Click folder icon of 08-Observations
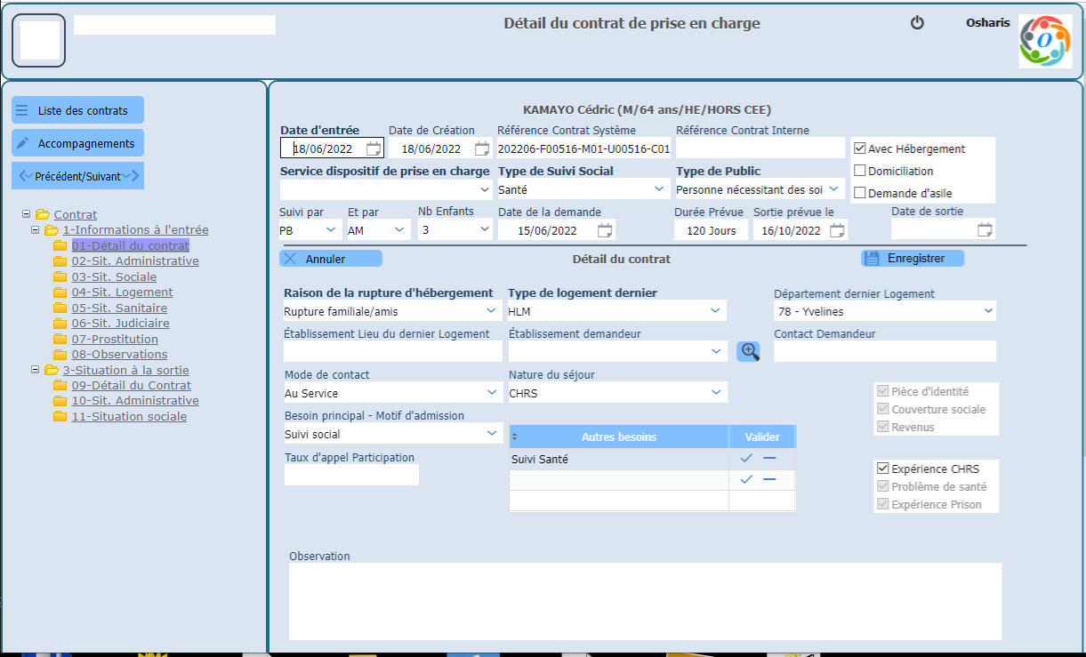The width and height of the screenshot is (1086, 657). pyautogui.click(x=60, y=355)
